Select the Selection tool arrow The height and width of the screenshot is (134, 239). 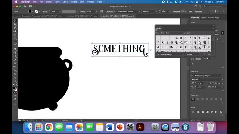[15, 20]
